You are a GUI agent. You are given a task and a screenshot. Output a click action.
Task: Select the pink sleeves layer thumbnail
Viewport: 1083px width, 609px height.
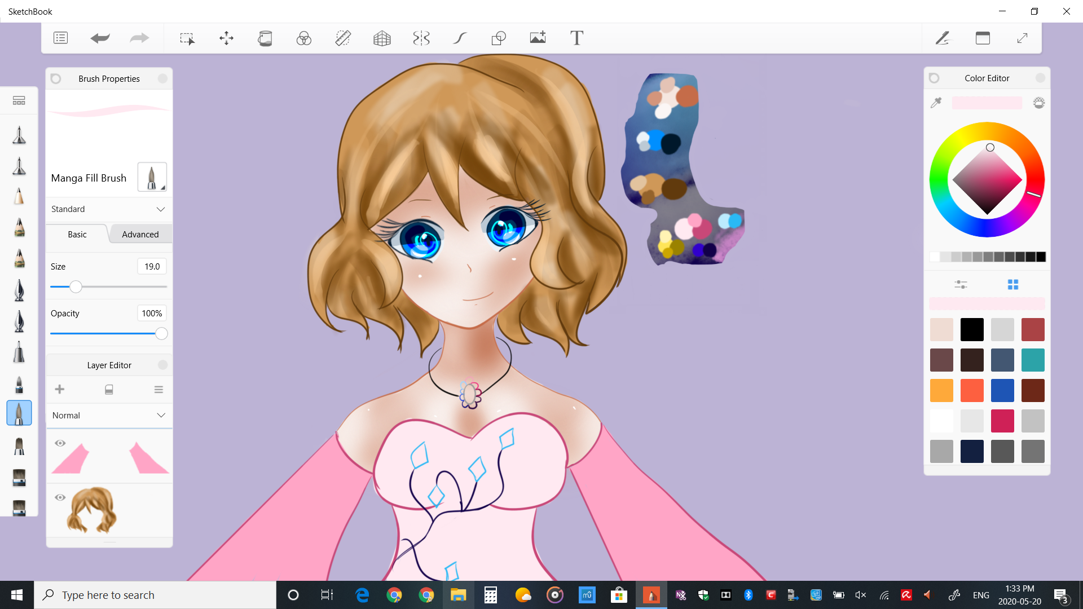coord(111,457)
